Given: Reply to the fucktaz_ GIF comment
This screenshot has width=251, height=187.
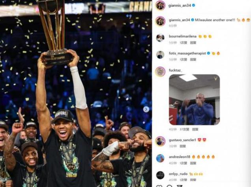Looking at the screenshot, I should (x=195, y=129).
